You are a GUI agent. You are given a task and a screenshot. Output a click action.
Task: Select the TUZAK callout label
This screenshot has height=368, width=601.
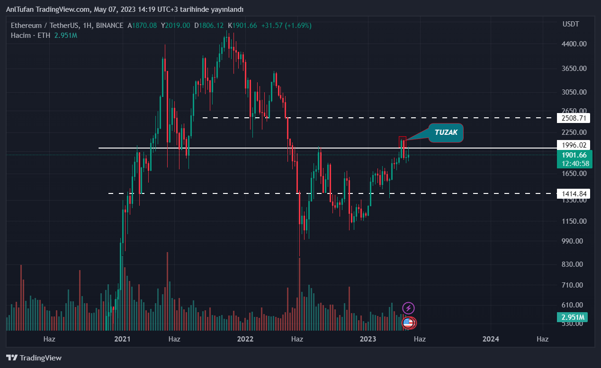pos(446,133)
